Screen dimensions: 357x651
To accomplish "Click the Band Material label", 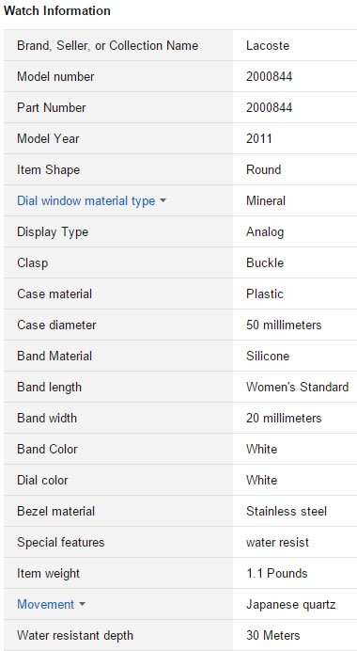I will (x=54, y=356).
